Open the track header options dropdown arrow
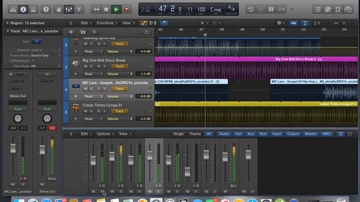 pos(146,32)
